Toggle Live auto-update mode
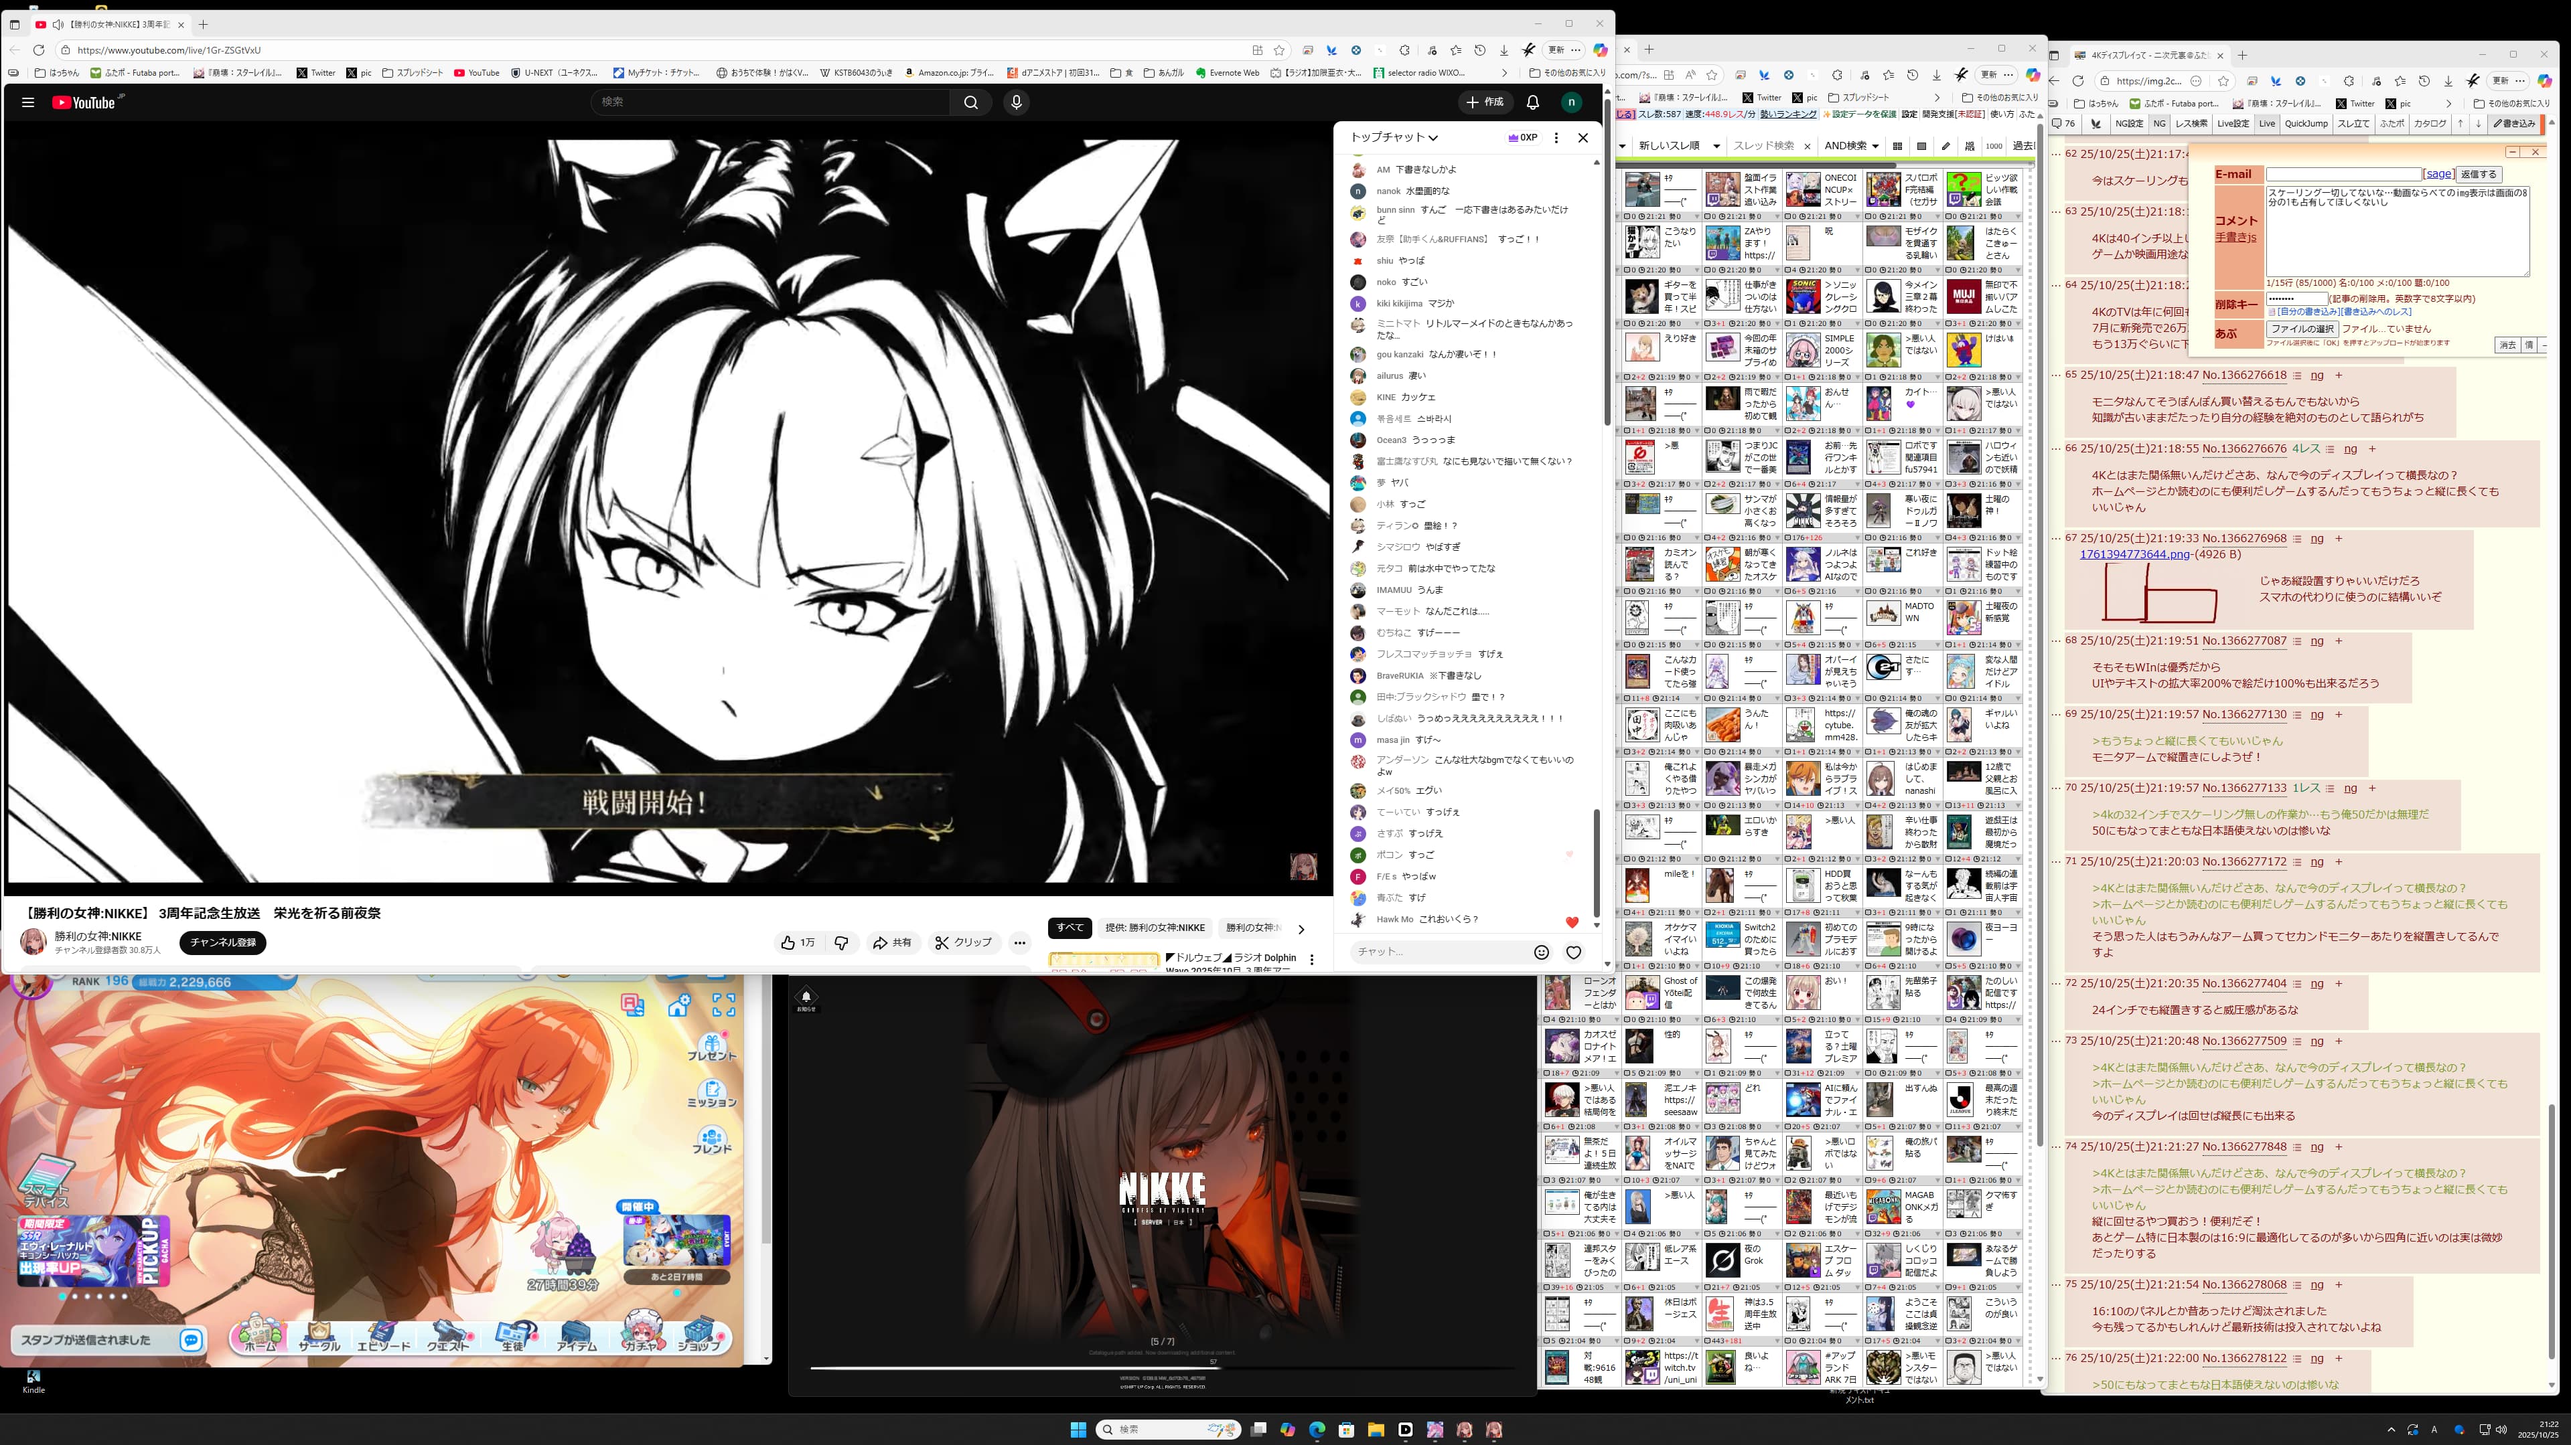This screenshot has height=1445, width=2571. (x=2266, y=124)
